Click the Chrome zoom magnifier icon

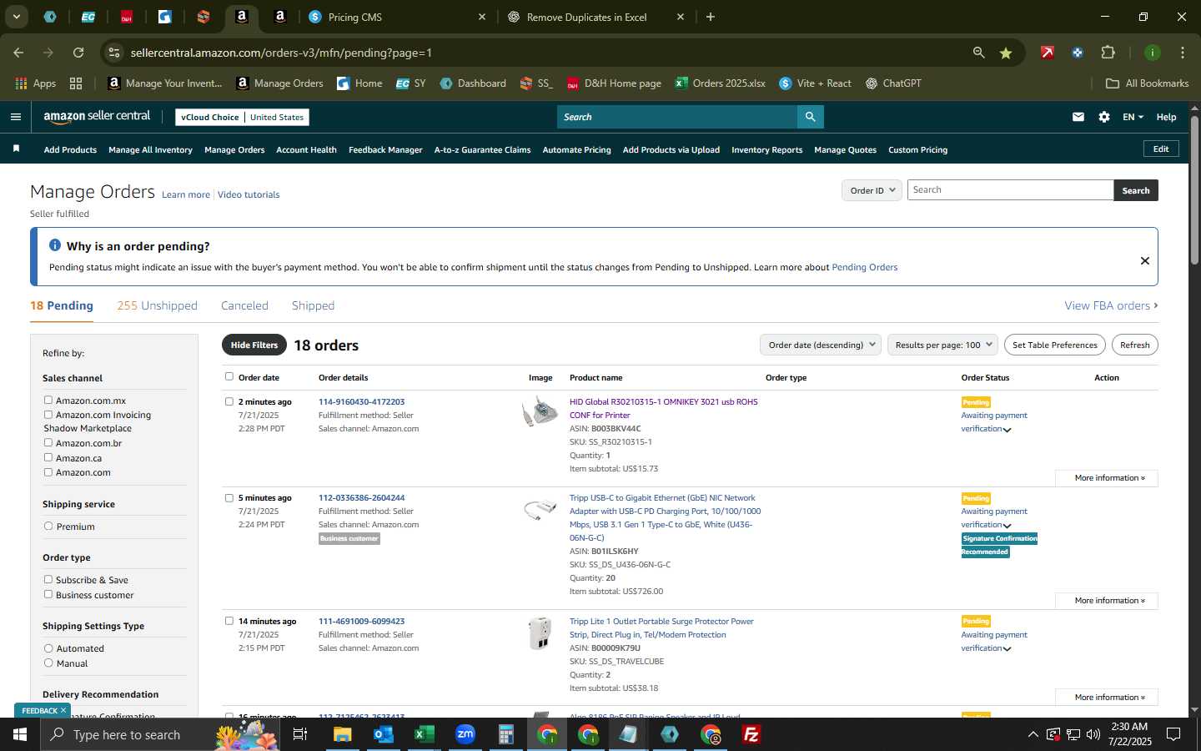tap(979, 53)
